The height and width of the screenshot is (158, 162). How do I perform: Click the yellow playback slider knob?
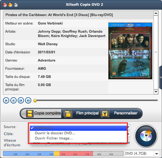click(35, 101)
